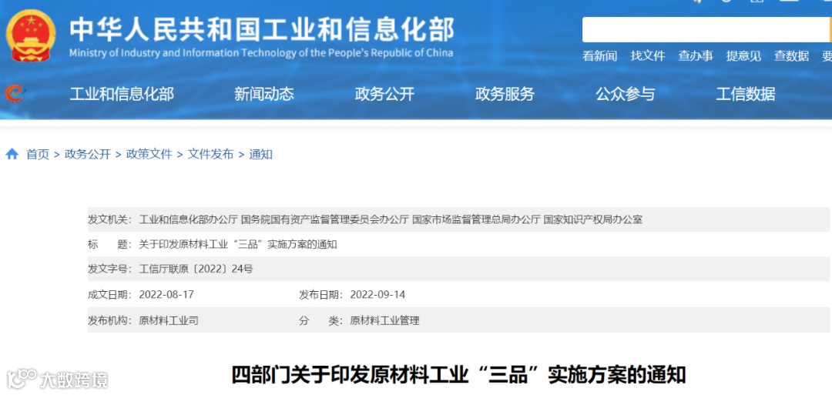Select 查办事 search category
Image resolution: width=832 pixels, height=395 pixels.
[696, 55]
